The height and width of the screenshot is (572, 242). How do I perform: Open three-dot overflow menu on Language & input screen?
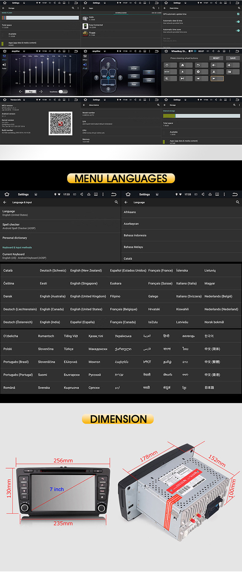[x=103, y=194]
